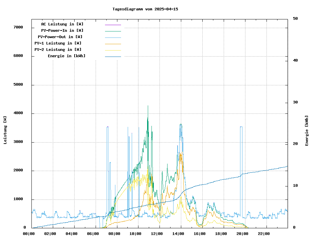This screenshot has height=241, width=321.
Task: Click the chart title 'Tagesdiagramm vom 2025-04-15'
Action: [x=145, y=9]
